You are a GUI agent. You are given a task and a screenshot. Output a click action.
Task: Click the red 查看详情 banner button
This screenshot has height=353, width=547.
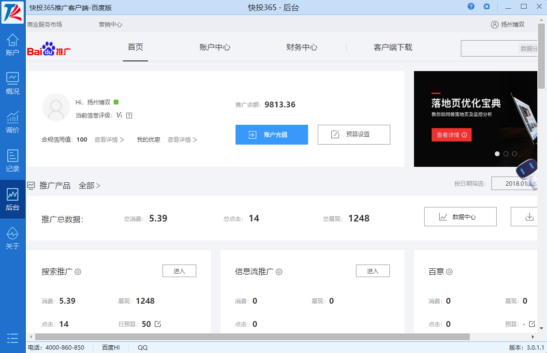[x=451, y=135]
